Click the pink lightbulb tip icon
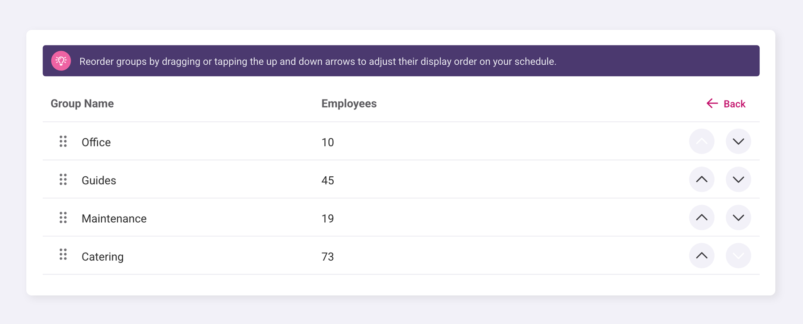 click(61, 61)
